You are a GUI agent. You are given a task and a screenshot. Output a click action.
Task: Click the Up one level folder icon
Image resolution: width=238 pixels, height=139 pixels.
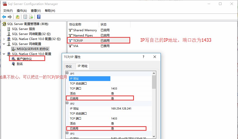[x=18, y=17]
